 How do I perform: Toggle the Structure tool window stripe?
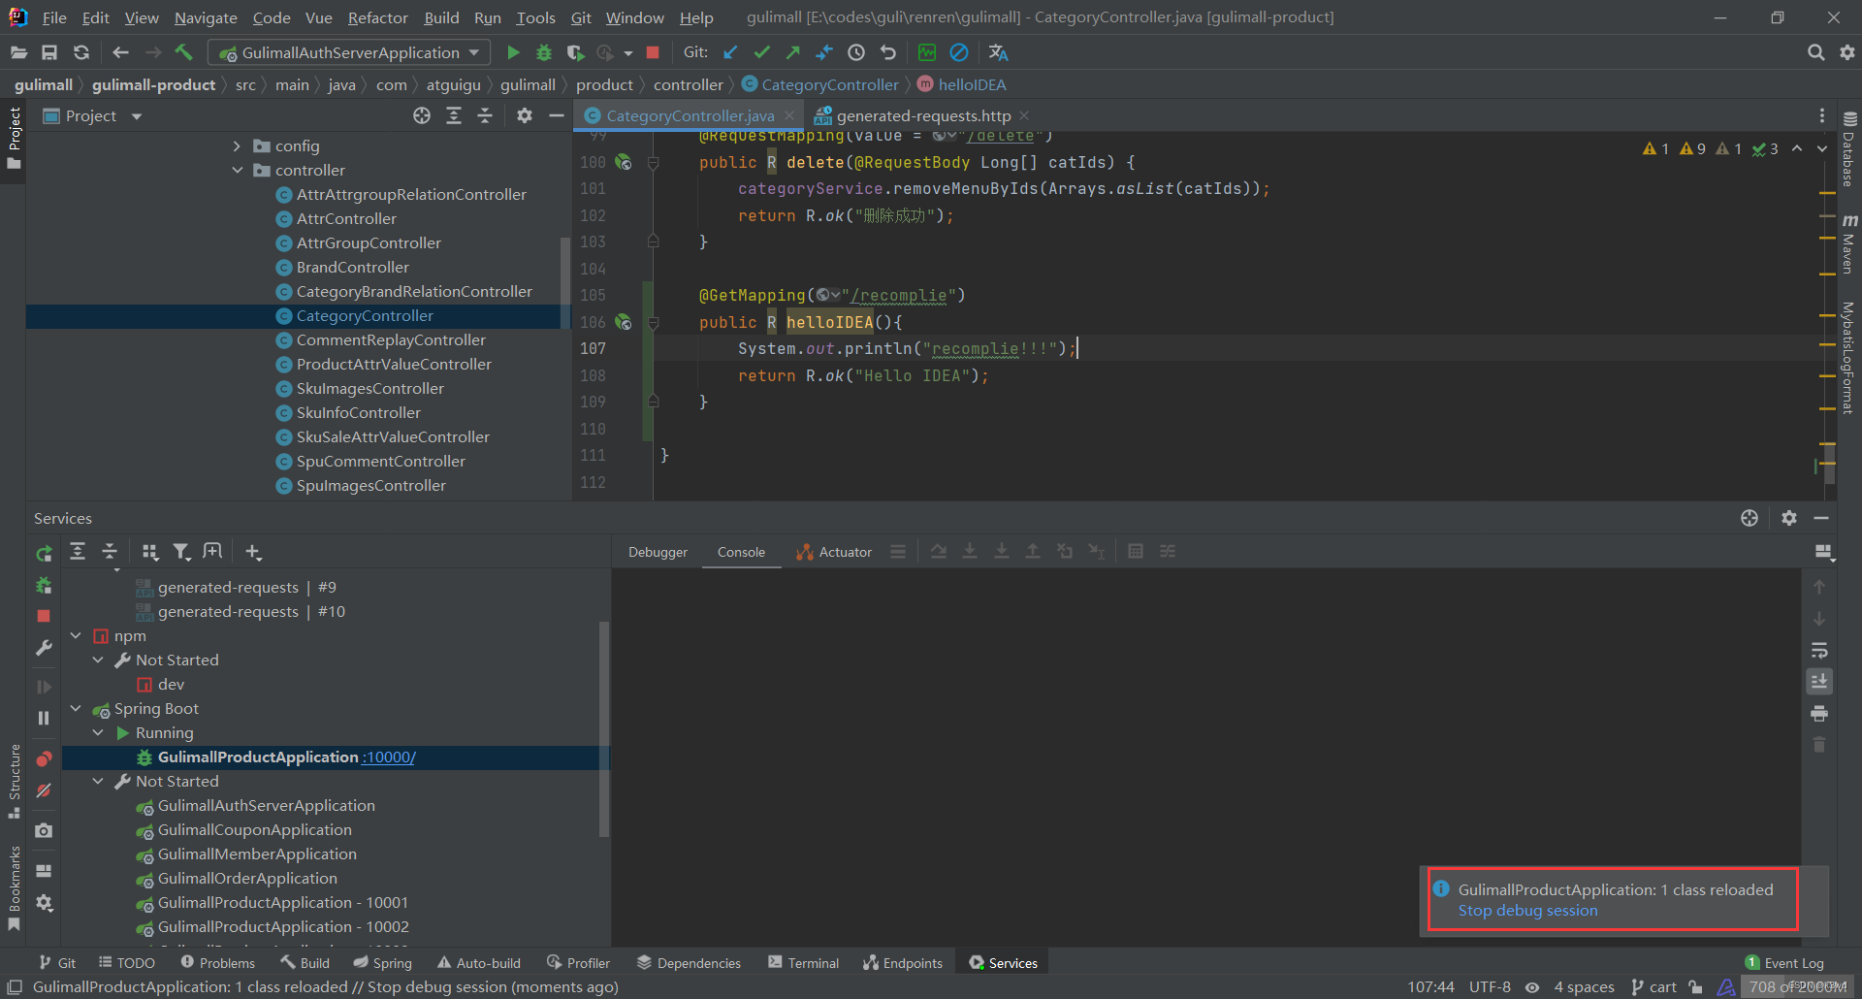point(15,781)
